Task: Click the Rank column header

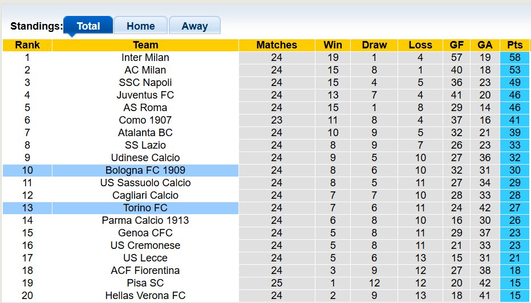Action: [x=27, y=45]
